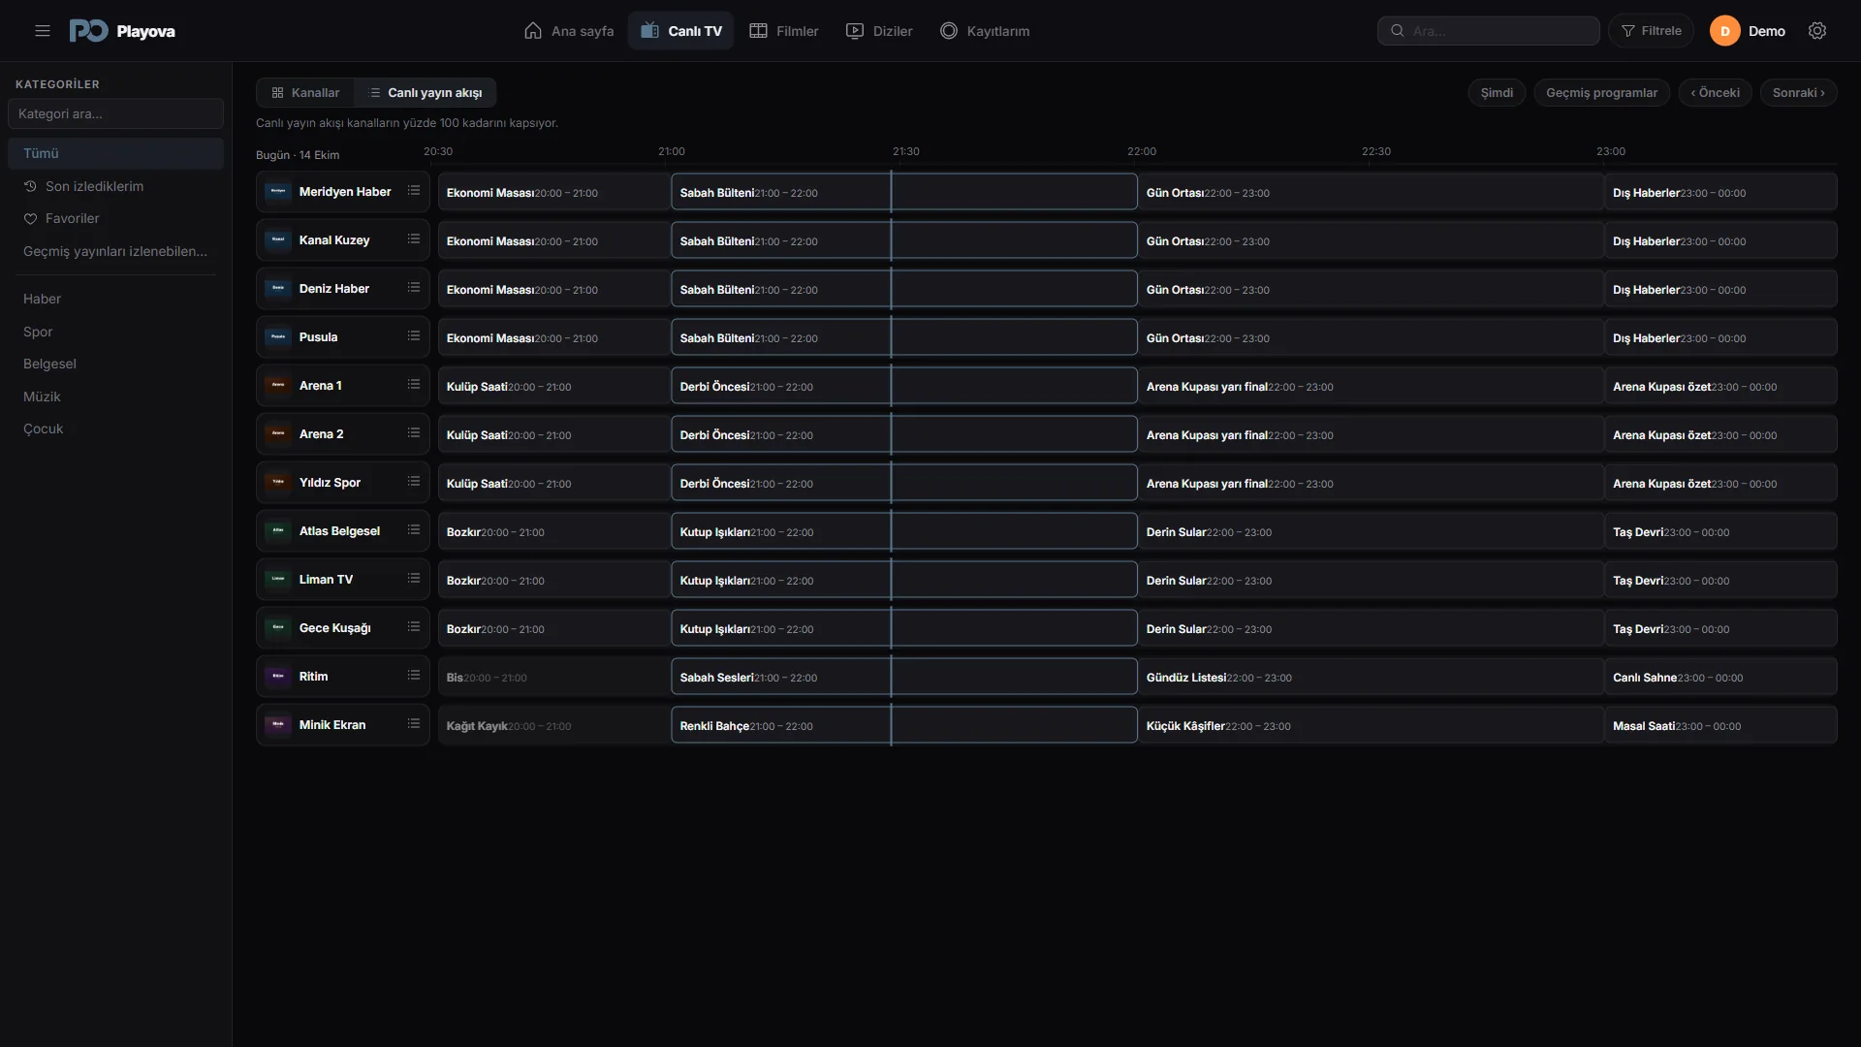The width and height of the screenshot is (1861, 1047).
Task: Focus the Kategori ara input
Action: (x=115, y=113)
